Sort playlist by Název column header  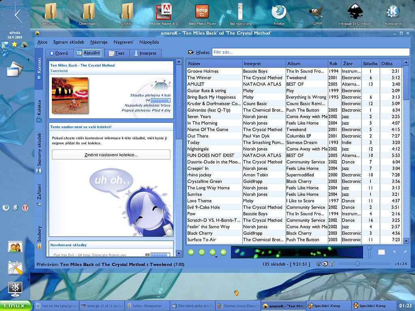pos(214,64)
